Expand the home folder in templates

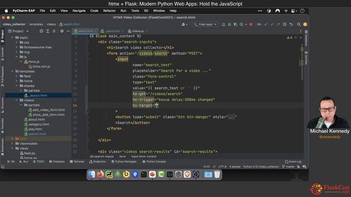click(16, 81)
